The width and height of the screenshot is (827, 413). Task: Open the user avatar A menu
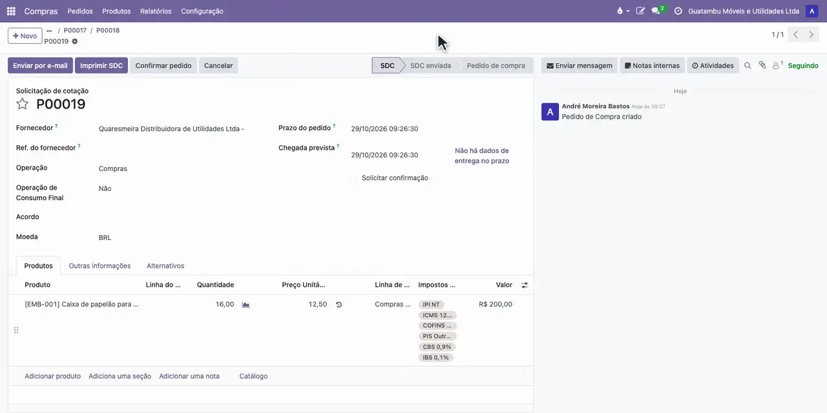click(811, 11)
